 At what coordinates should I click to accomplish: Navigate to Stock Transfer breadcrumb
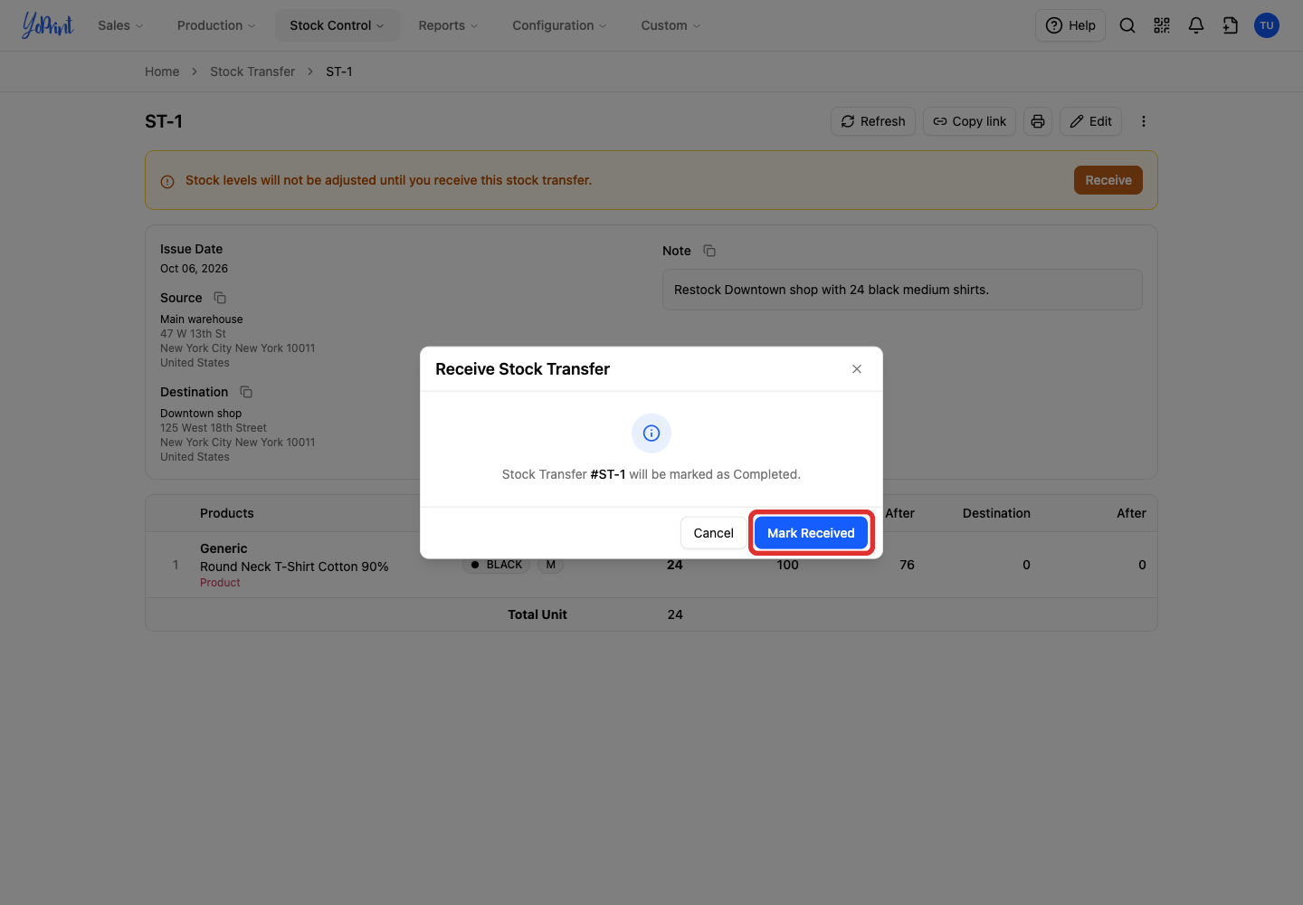point(252,71)
